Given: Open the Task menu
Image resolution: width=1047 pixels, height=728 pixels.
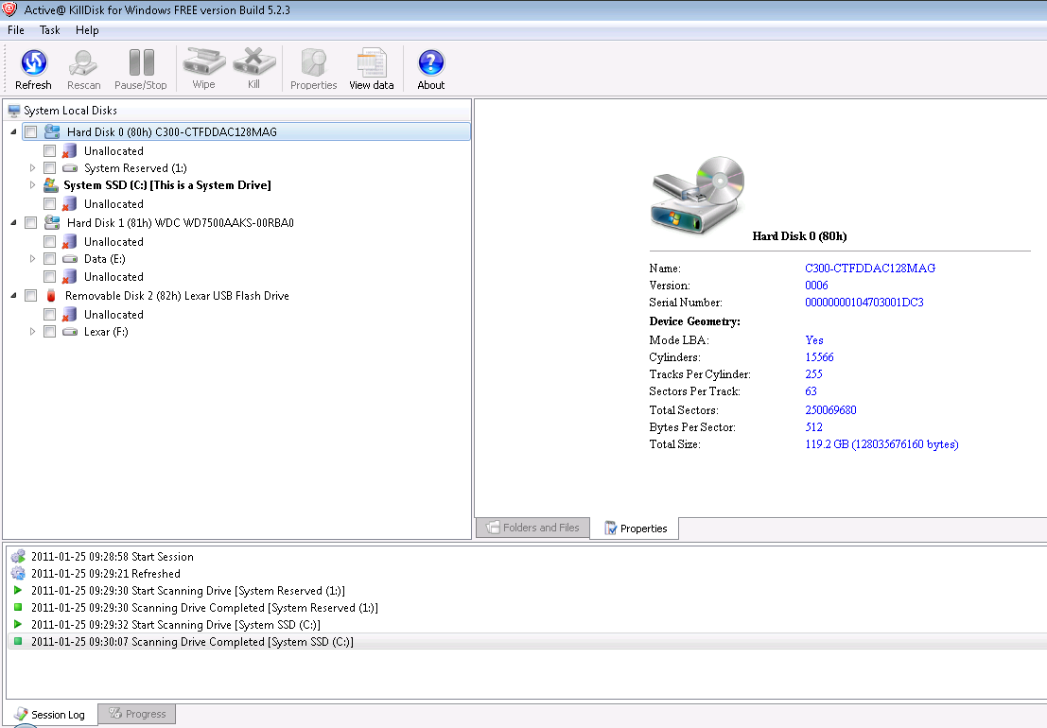Looking at the screenshot, I should click(50, 30).
